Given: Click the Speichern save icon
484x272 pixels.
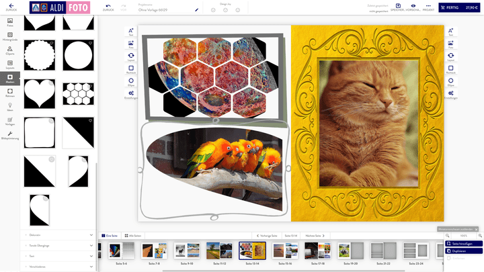Looking at the screenshot, I should click(397, 7).
